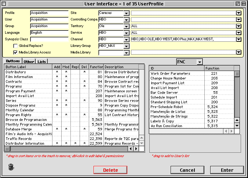This screenshot has width=248, height=178.
Task: Click the zoom box in title bar
Action: [238, 4]
